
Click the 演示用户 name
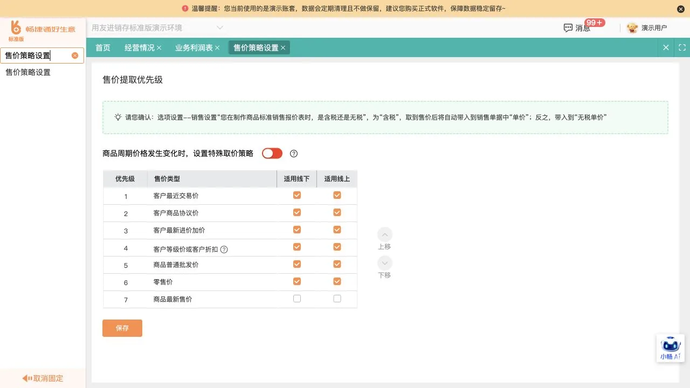click(x=654, y=28)
